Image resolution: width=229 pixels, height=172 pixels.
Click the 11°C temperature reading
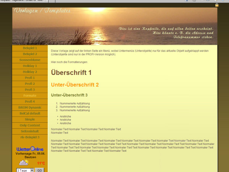pyautogui.click(x=41, y=163)
